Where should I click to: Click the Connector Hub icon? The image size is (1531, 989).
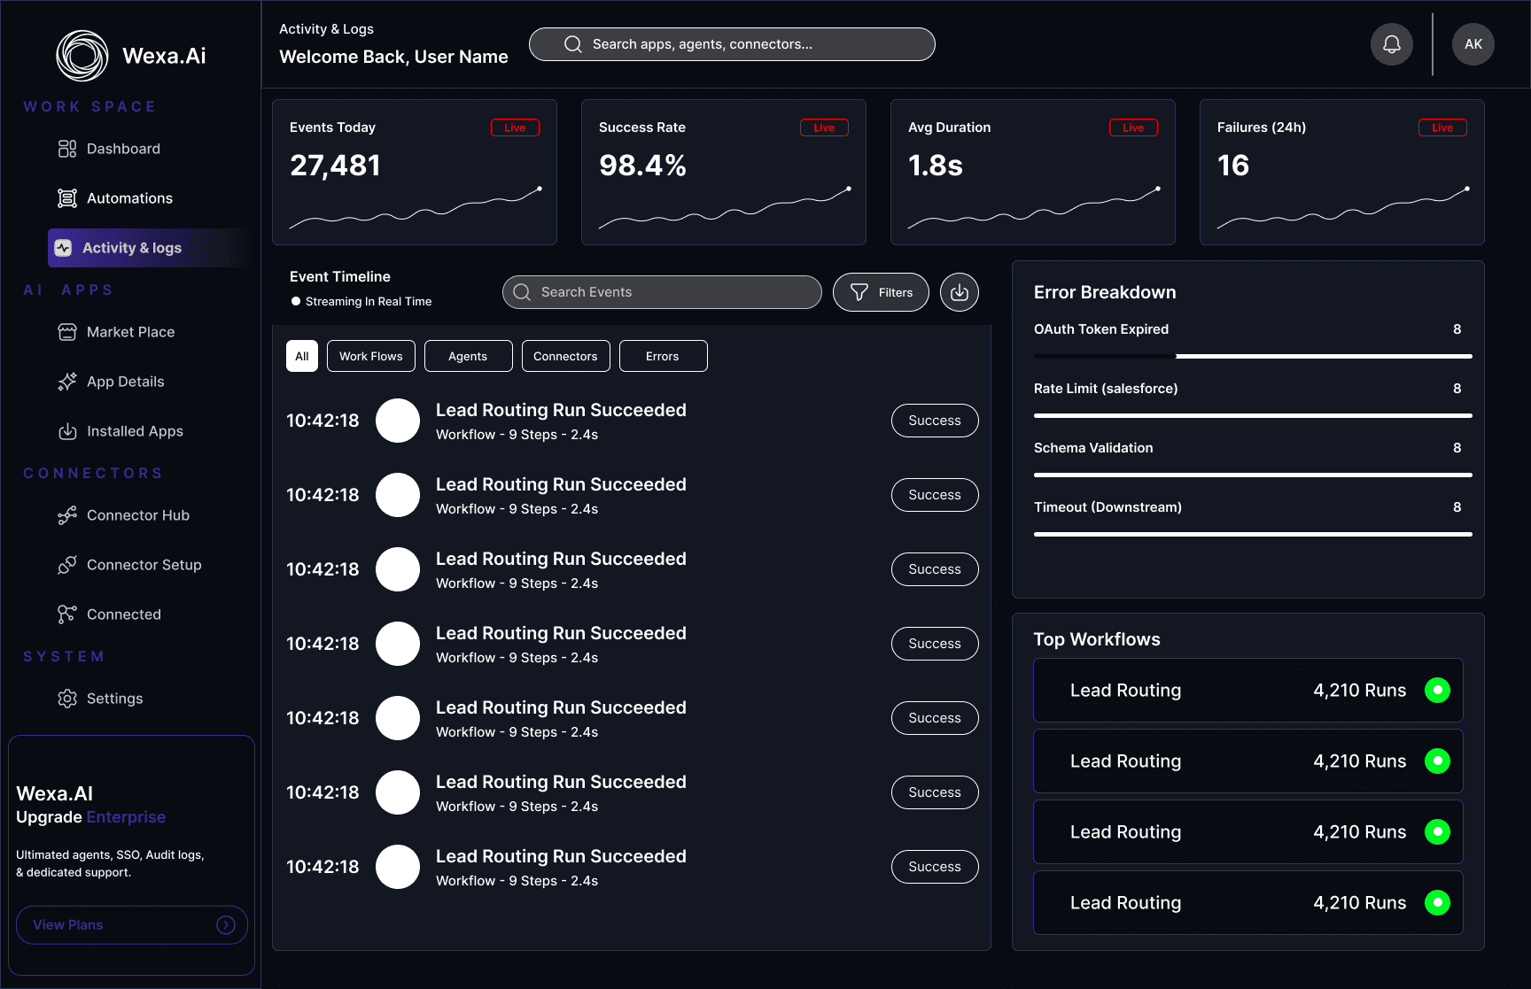[x=67, y=515]
